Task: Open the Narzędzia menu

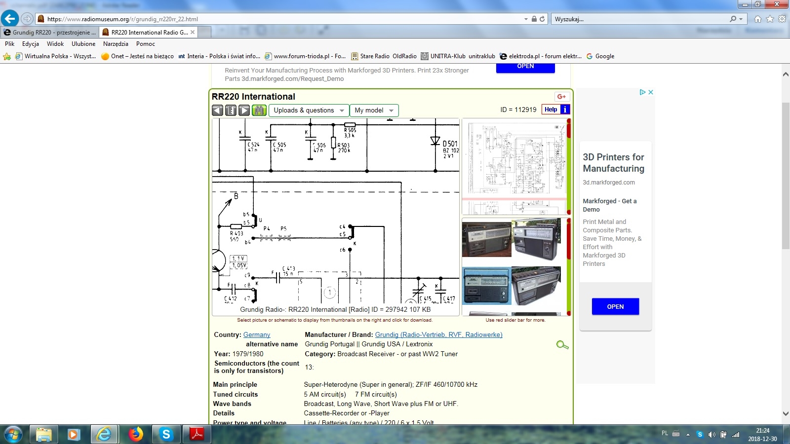Action: pos(116,44)
